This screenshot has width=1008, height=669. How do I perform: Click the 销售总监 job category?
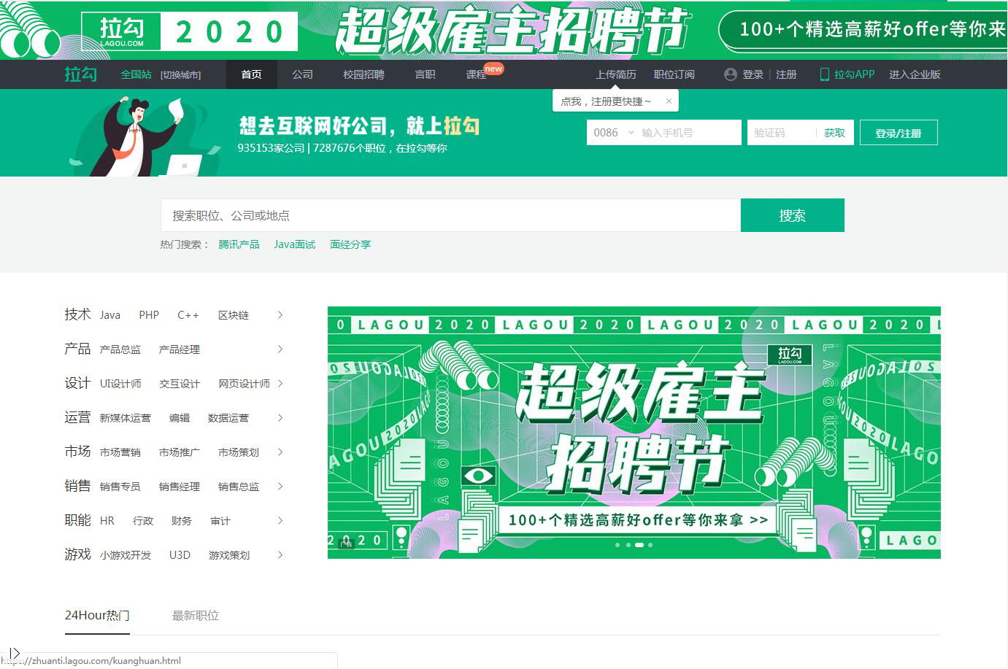(x=239, y=487)
